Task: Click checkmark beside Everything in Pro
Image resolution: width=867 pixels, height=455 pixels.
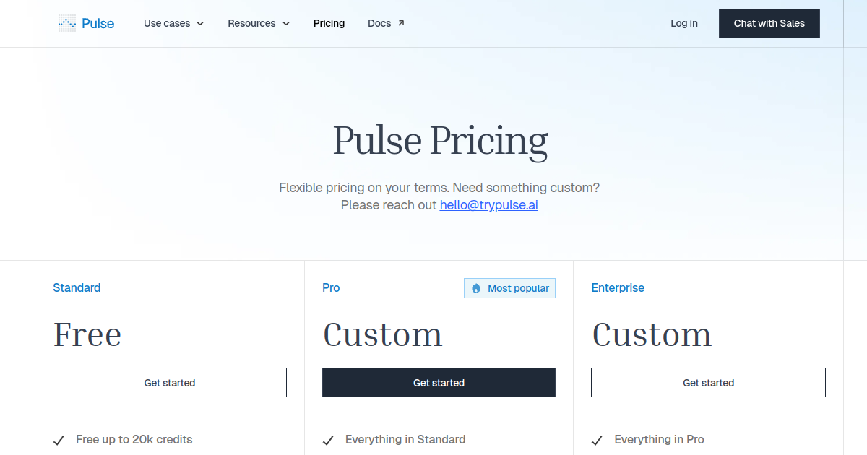Action: pos(598,440)
